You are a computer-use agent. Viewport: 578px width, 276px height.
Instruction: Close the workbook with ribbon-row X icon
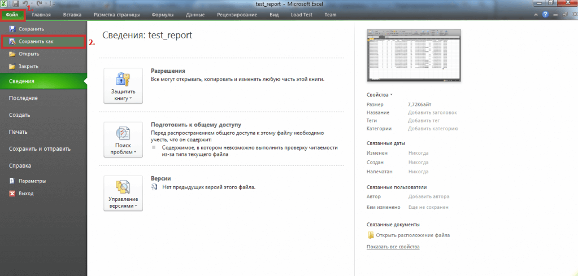575,15
